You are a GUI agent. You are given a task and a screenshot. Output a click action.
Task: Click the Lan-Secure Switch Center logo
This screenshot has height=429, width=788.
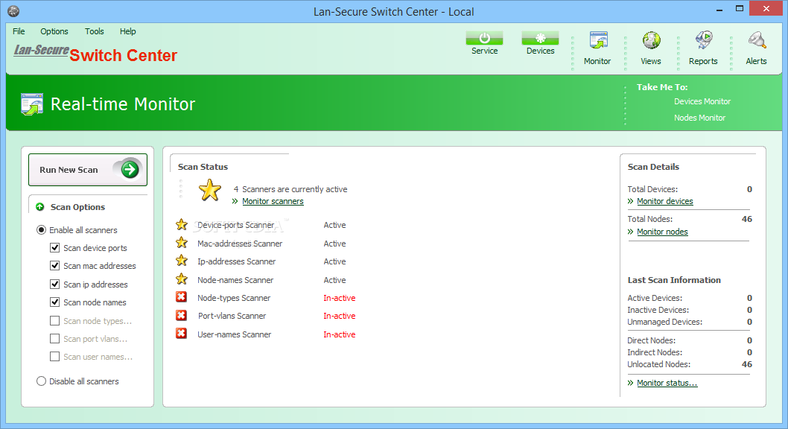[95, 53]
